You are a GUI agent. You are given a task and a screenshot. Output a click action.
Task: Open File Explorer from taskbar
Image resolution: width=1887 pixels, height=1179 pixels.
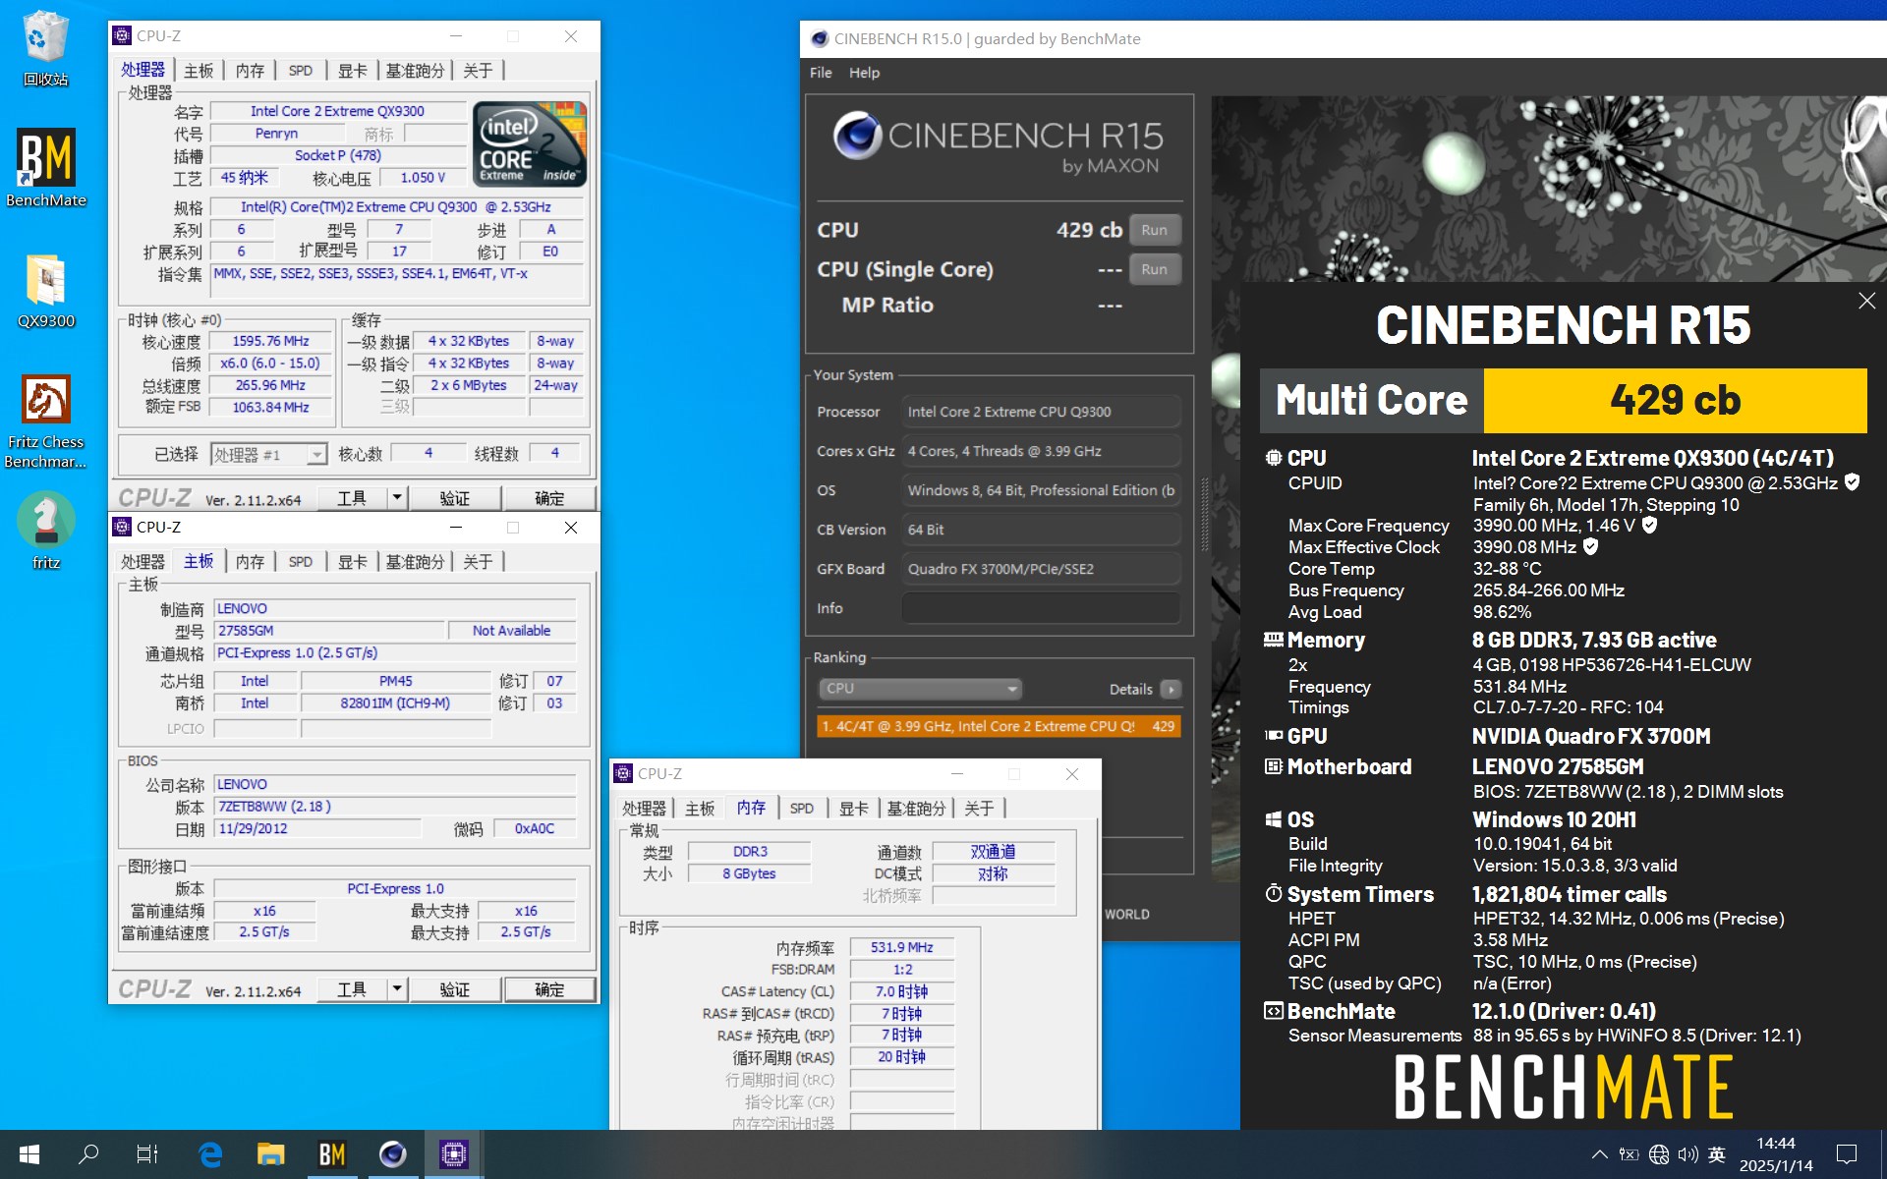click(270, 1154)
